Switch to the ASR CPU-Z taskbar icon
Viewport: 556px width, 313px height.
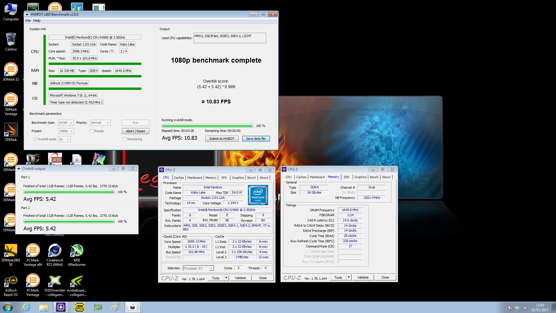click(79, 307)
